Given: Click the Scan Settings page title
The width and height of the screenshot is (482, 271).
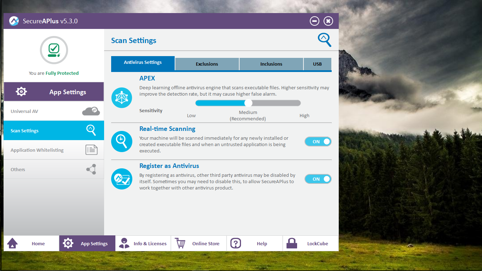Looking at the screenshot, I should [x=134, y=40].
